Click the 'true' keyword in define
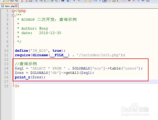 tap(57, 51)
